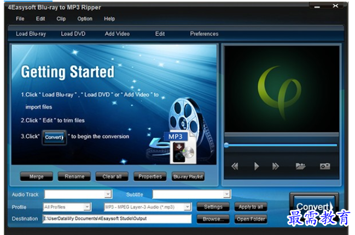Open the Help menu

pyautogui.click(x=109, y=19)
